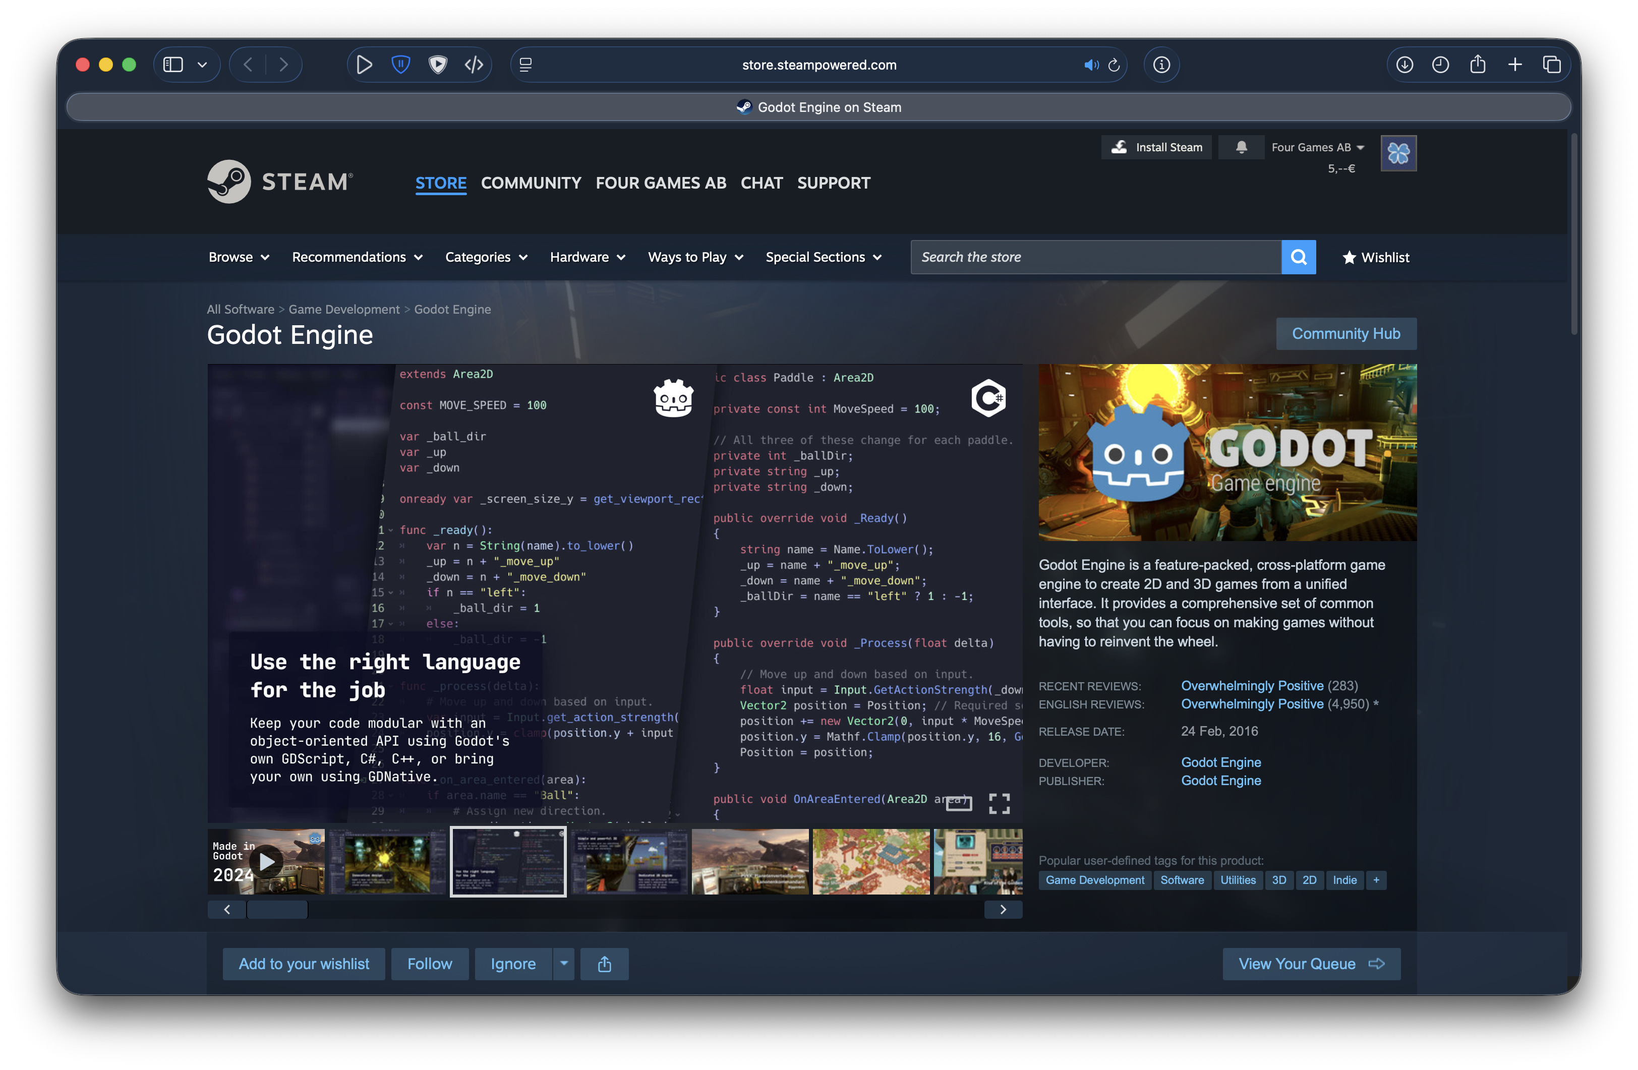The image size is (1638, 1070).
Task: Open the Godot Engine developer link
Action: click(1221, 762)
